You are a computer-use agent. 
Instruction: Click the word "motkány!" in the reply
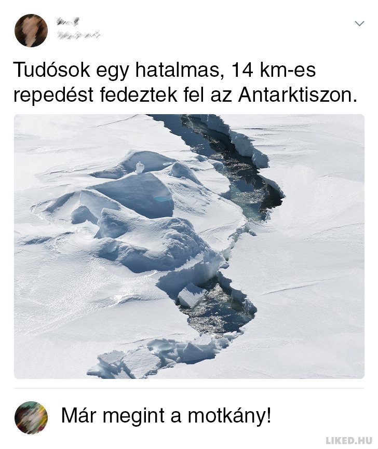coord(230,416)
